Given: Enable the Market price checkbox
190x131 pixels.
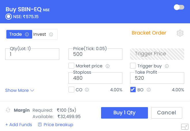Looking at the screenshot, I should (x=71, y=66).
